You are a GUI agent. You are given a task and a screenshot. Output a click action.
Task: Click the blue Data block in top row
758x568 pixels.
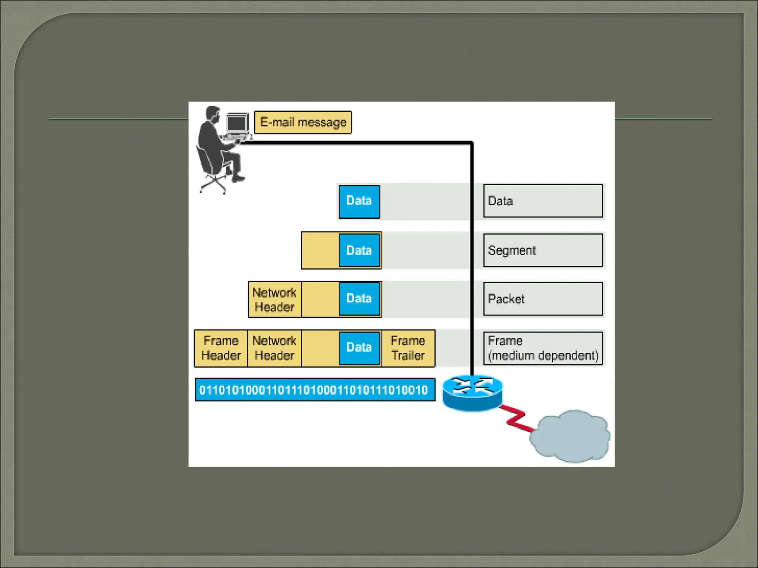point(359,202)
